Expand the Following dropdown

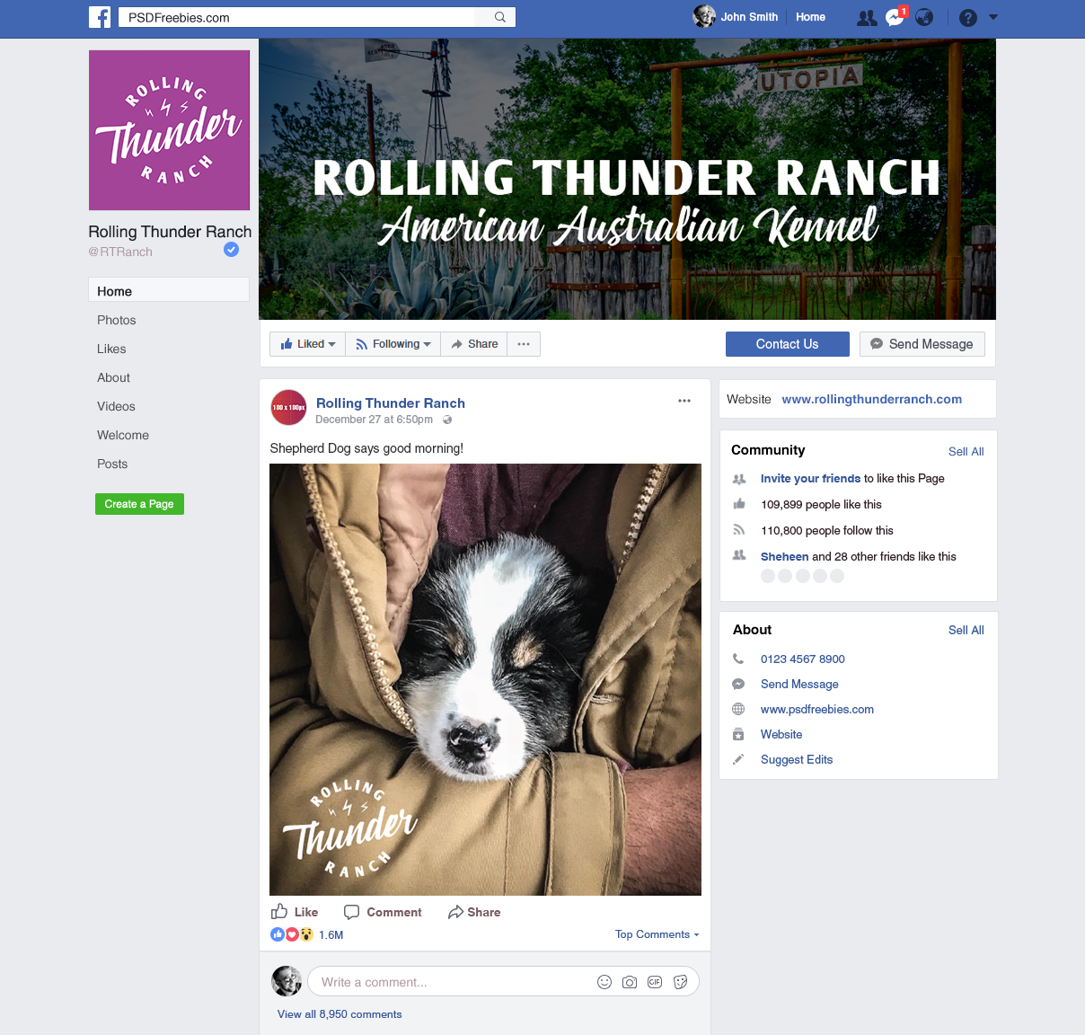393,344
